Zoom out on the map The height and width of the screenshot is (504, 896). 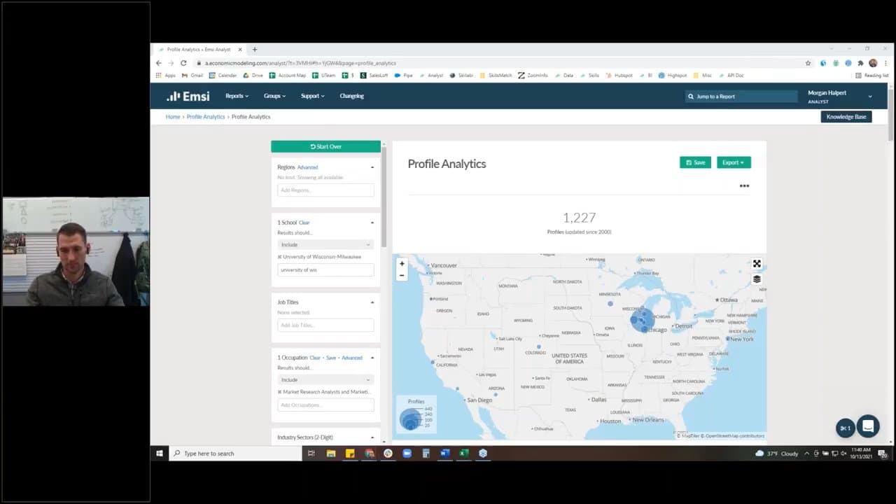point(402,275)
